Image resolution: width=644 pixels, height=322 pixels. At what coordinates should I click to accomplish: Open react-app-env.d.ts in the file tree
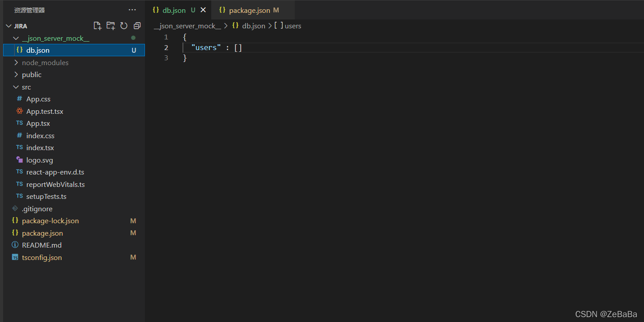coord(74,172)
